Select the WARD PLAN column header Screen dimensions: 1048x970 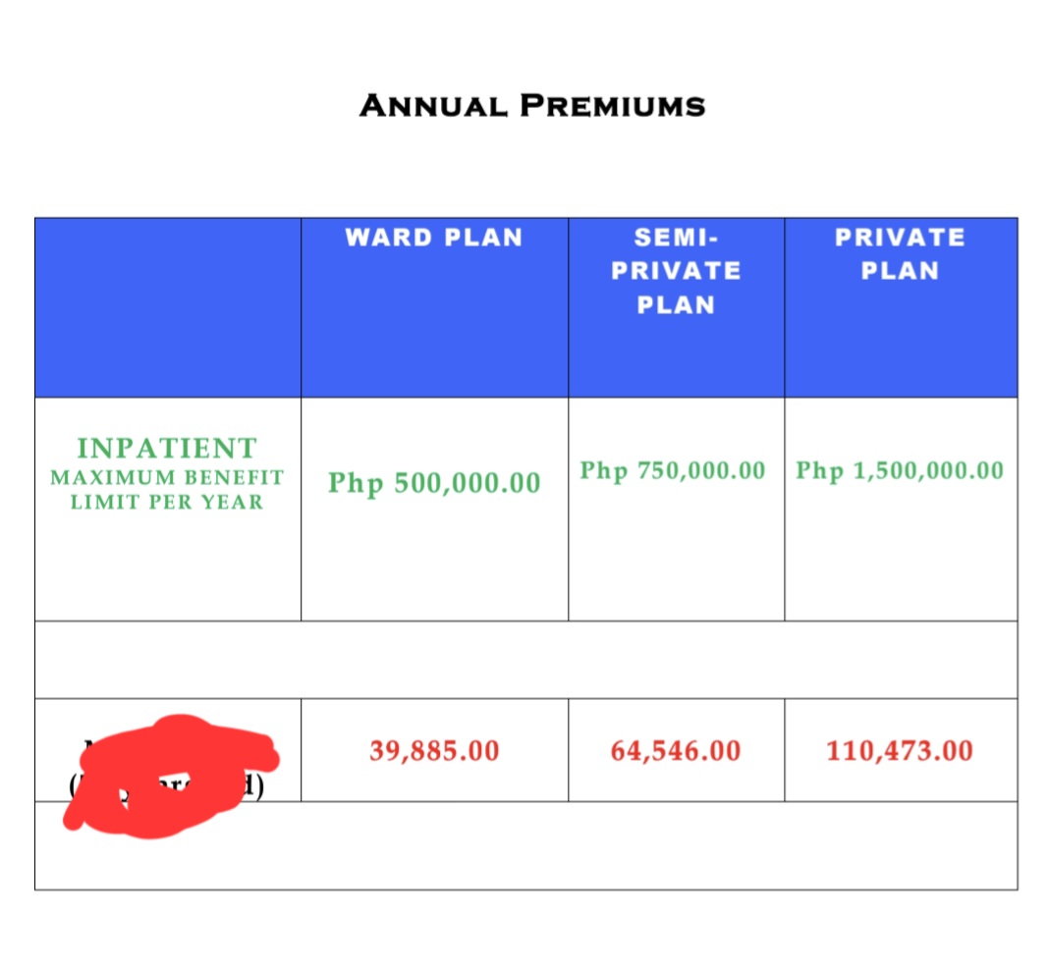433,238
